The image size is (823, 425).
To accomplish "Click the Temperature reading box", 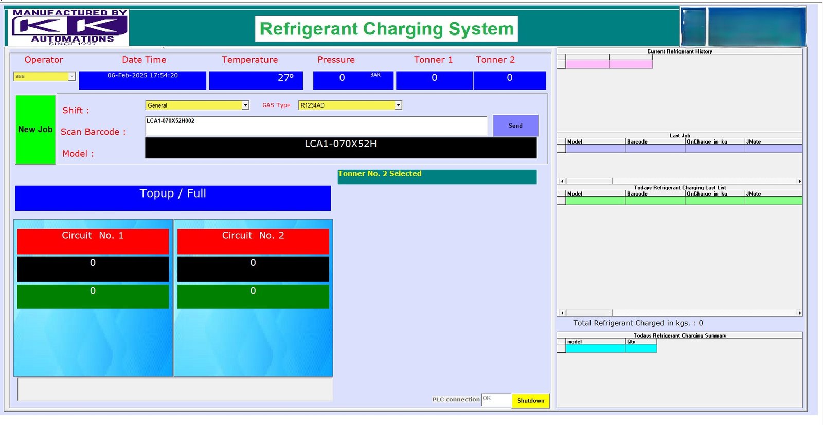I will [256, 80].
